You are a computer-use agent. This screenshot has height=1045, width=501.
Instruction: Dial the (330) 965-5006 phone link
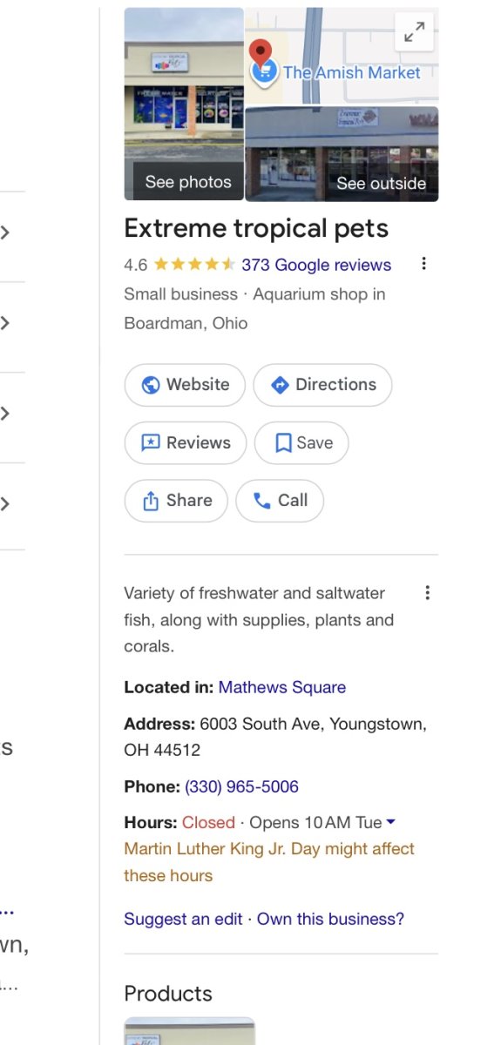tap(241, 786)
